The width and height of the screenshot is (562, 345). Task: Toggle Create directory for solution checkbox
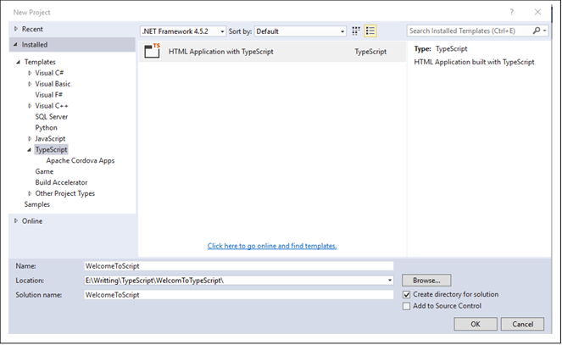coord(406,294)
